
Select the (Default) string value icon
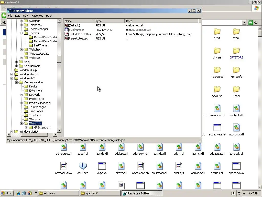pos(67,25)
